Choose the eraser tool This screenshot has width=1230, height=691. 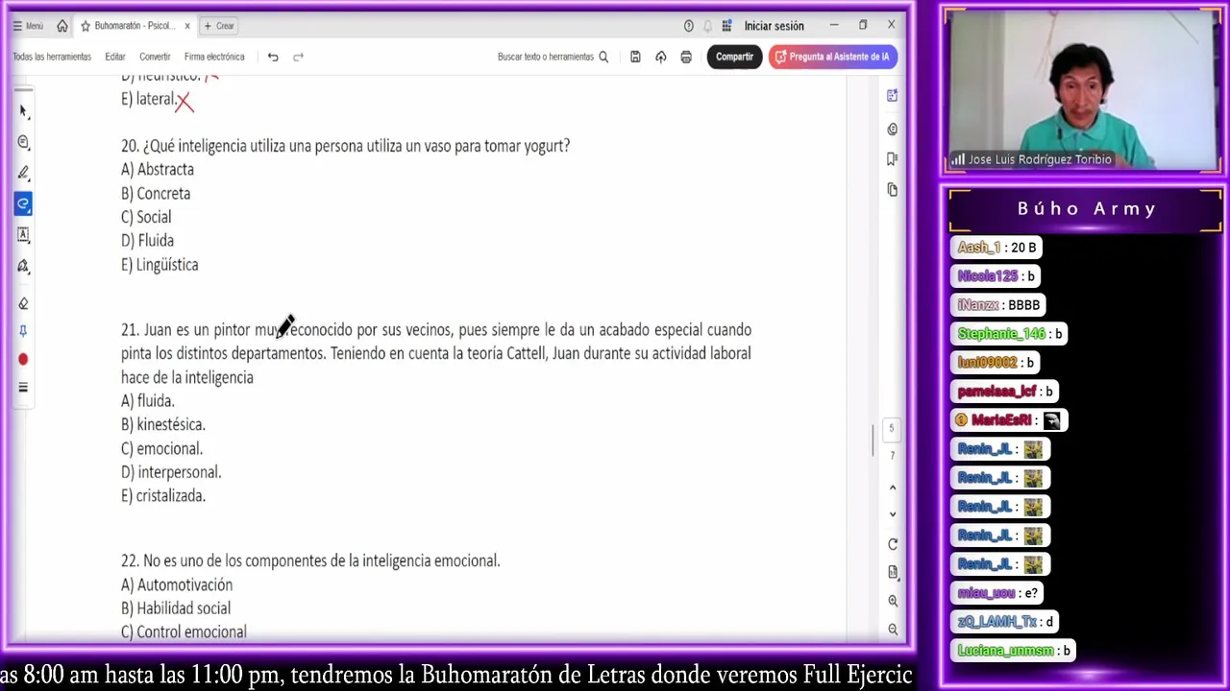click(23, 303)
